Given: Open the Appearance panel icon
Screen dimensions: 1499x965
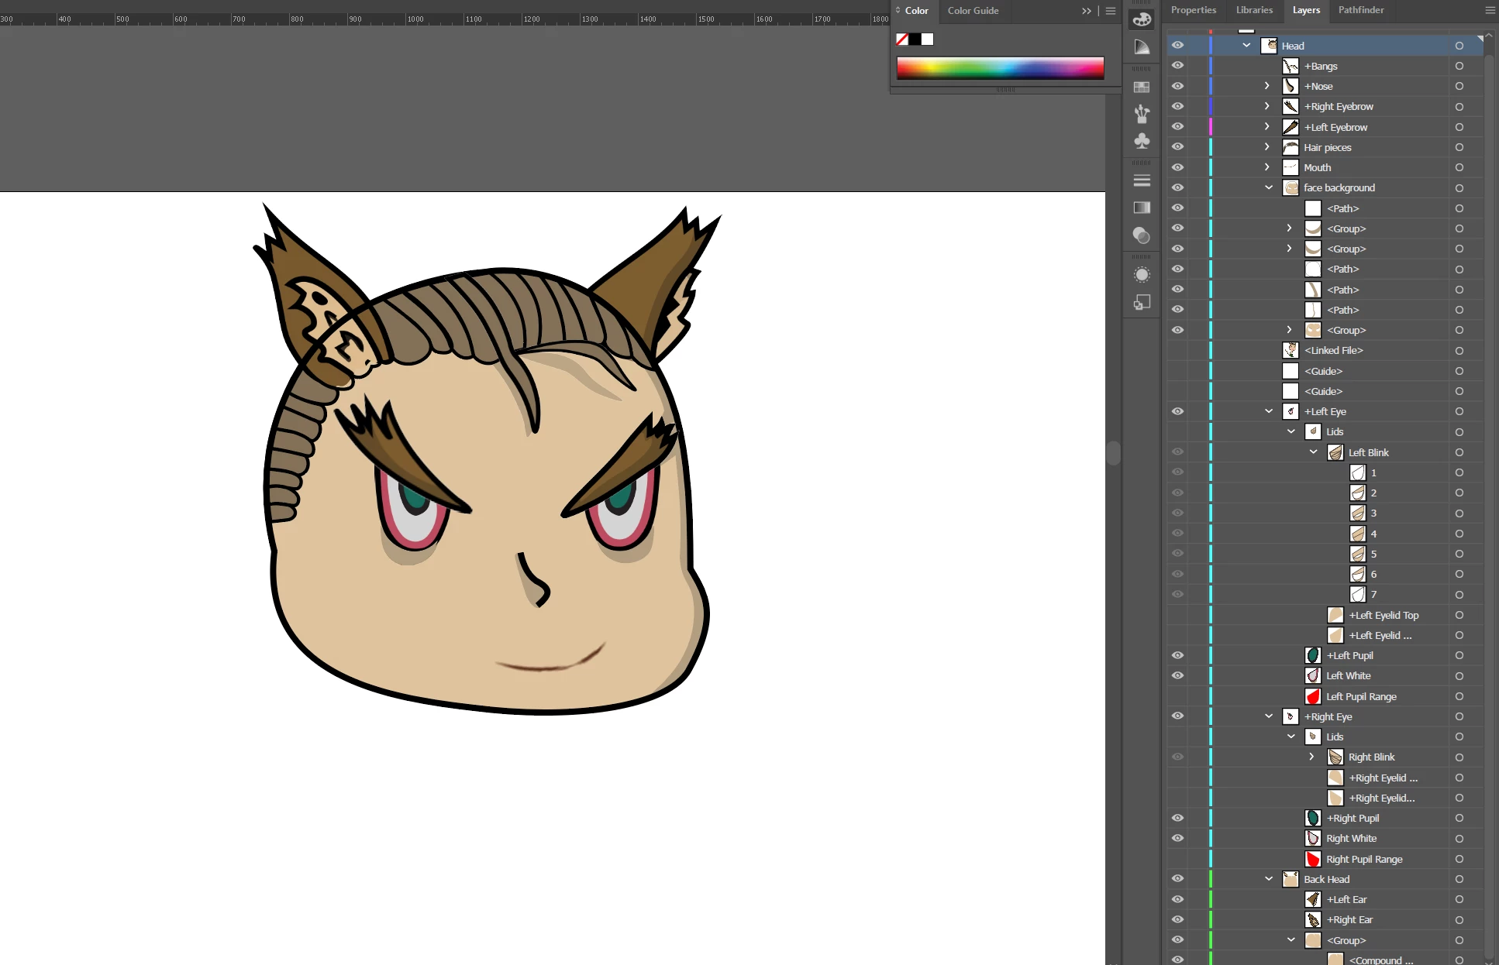Looking at the screenshot, I should [1142, 275].
